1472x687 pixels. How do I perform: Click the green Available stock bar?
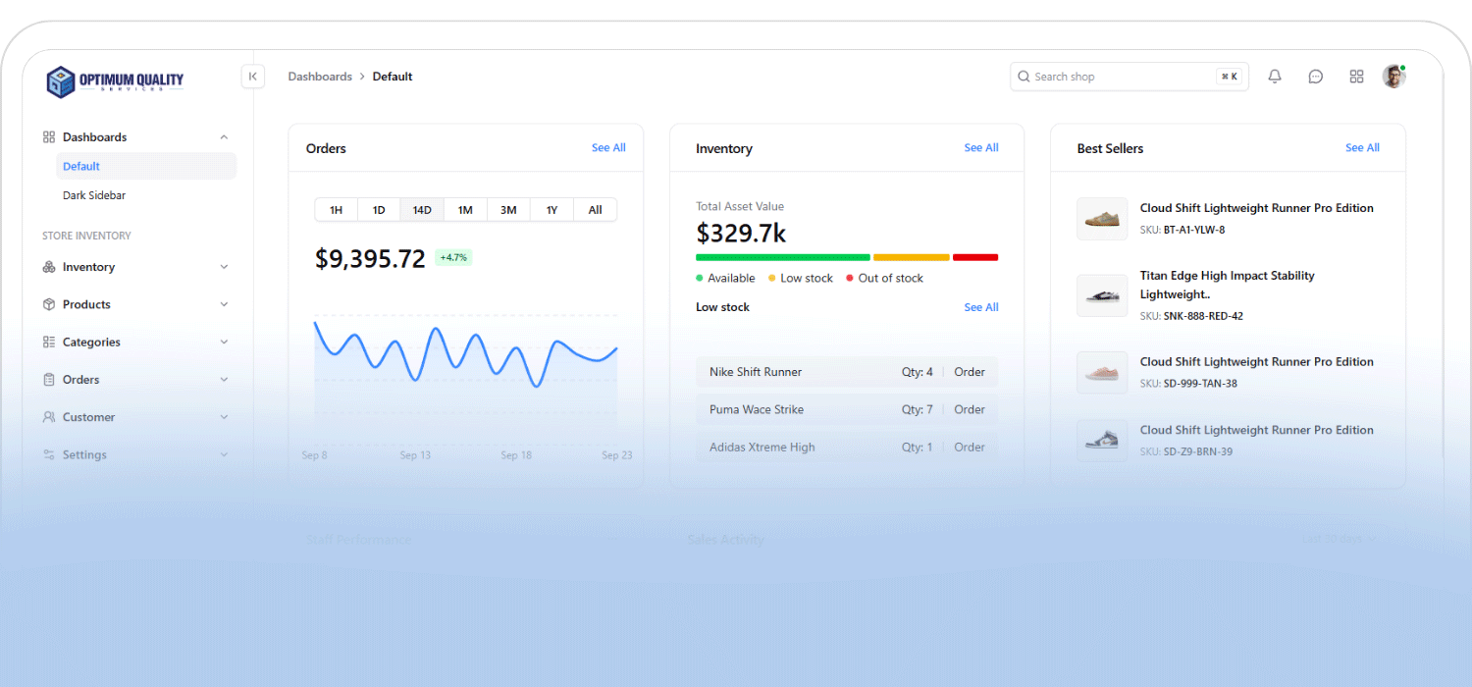click(782, 257)
